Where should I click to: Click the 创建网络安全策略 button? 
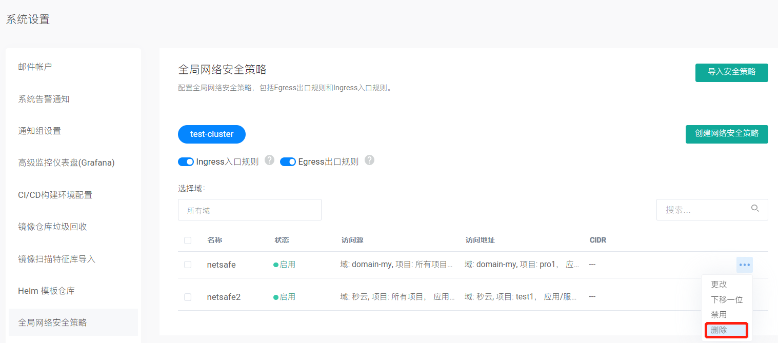[726, 134]
